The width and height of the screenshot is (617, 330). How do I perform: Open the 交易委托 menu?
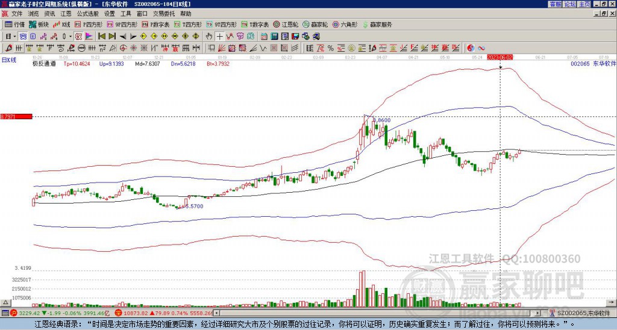(x=164, y=14)
